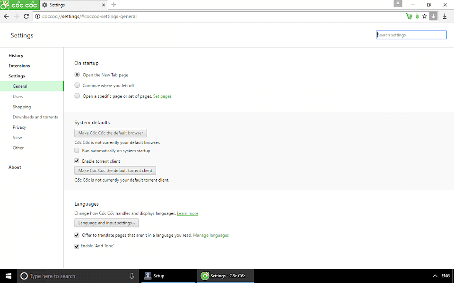Switch to Settings - Cốc Cốc taskbar item

226,276
